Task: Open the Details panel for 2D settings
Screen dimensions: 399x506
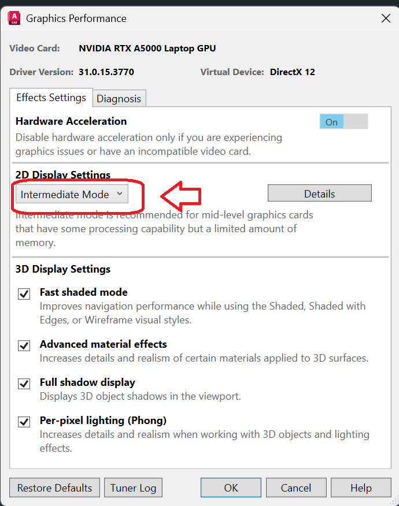Action: click(x=319, y=192)
